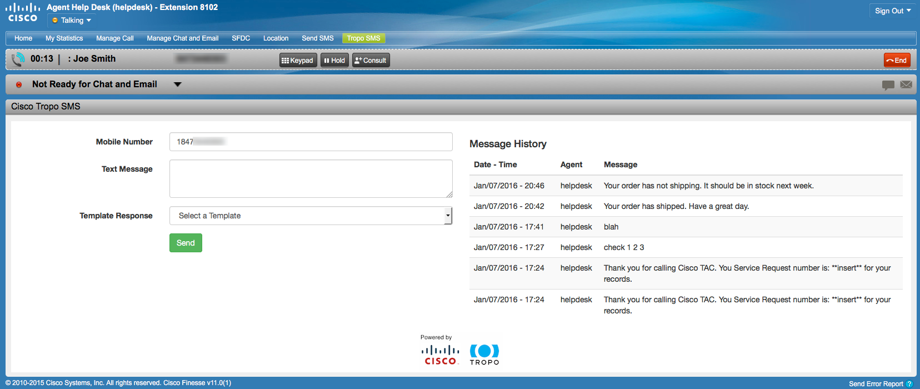Image resolution: width=920 pixels, height=389 pixels.
Task: Expand the Not Ready for Chat and Email dropdown
Action: pos(178,84)
